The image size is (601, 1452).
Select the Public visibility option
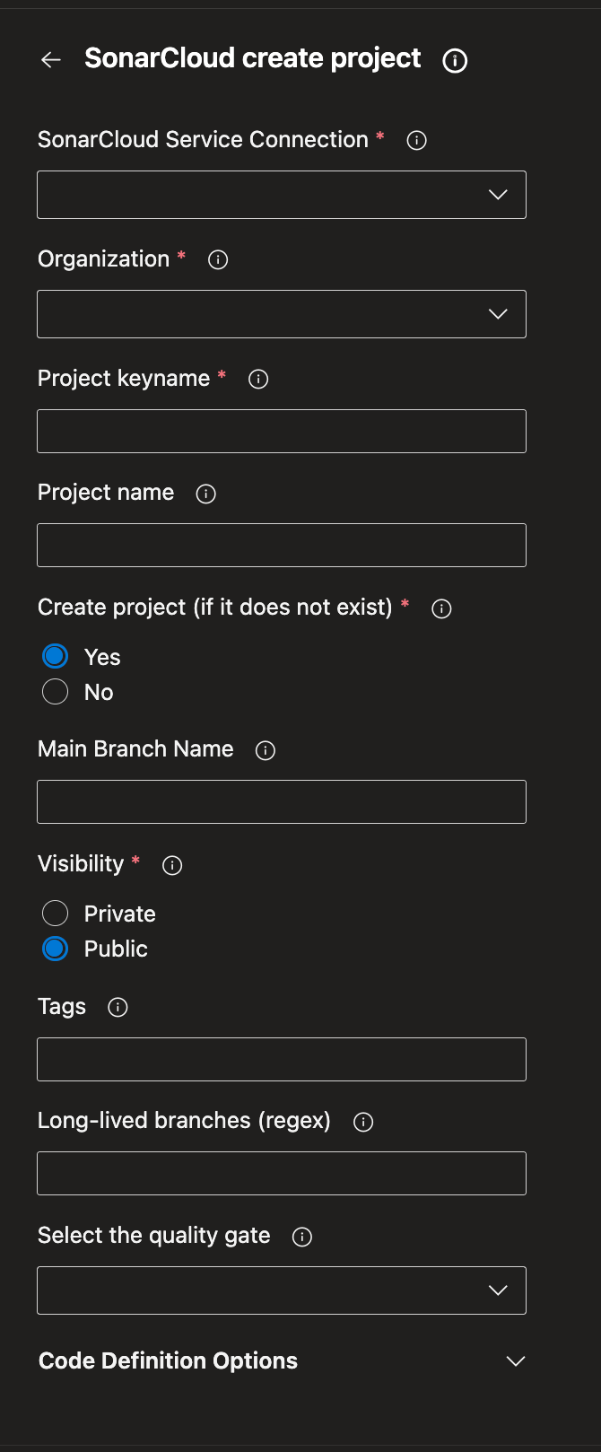(56, 949)
